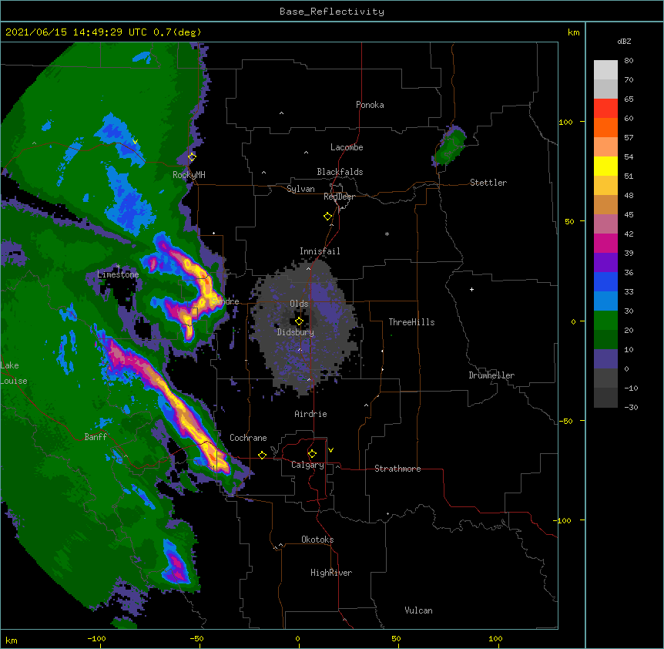The image size is (664, 649).
Task: Click the Base_Reflectivity title
Action: [332, 12]
